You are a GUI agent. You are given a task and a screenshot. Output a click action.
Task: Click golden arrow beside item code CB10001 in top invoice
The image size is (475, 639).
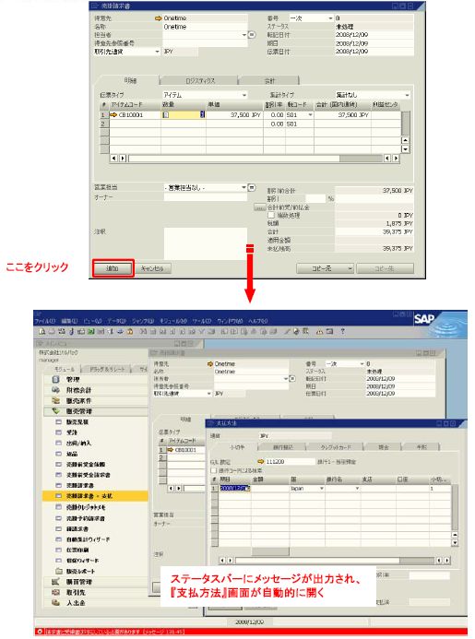(113, 115)
